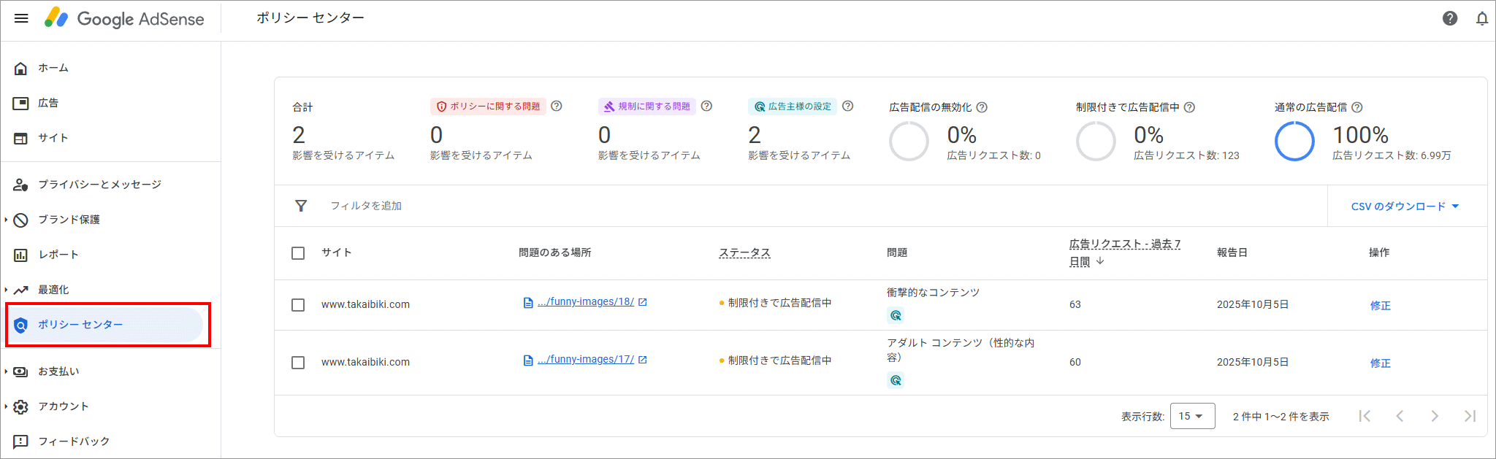The width and height of the screenshot is (1496, 459).
Task: Open the notifications bell icon
Action: (x=1482, y=18)
